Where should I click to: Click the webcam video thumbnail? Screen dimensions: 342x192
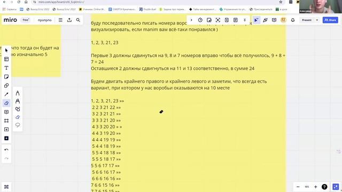[321, 6]
